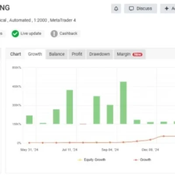The height and width of the screenshot is (175, 175).
Task: Click the 'Dec 09, '24' axis label
Action: click(x=150, y=150)
